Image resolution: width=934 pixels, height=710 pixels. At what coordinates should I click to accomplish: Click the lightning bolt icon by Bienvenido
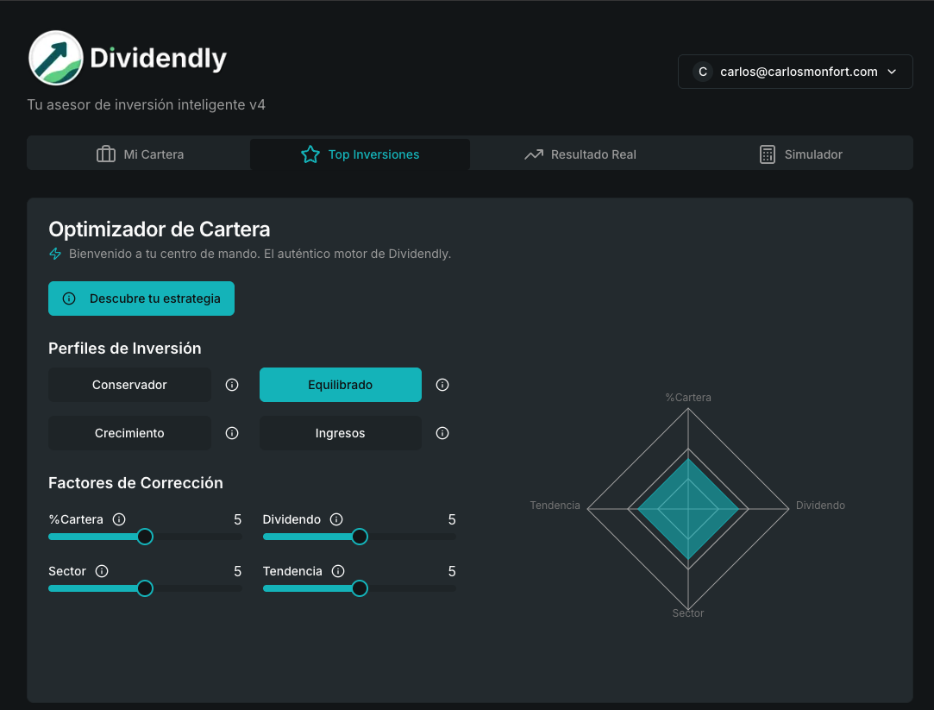55,254
